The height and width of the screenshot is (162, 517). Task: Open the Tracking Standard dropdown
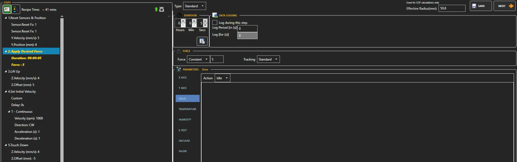(268, 59)
